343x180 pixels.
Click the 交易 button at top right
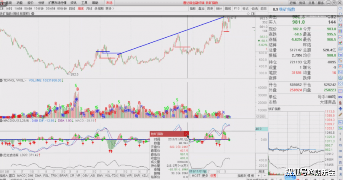[311, 2]
